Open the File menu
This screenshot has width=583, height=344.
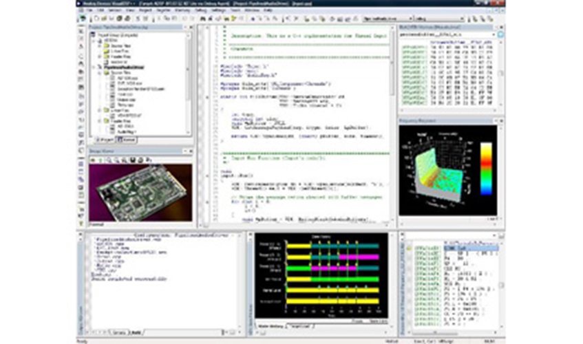89,11
